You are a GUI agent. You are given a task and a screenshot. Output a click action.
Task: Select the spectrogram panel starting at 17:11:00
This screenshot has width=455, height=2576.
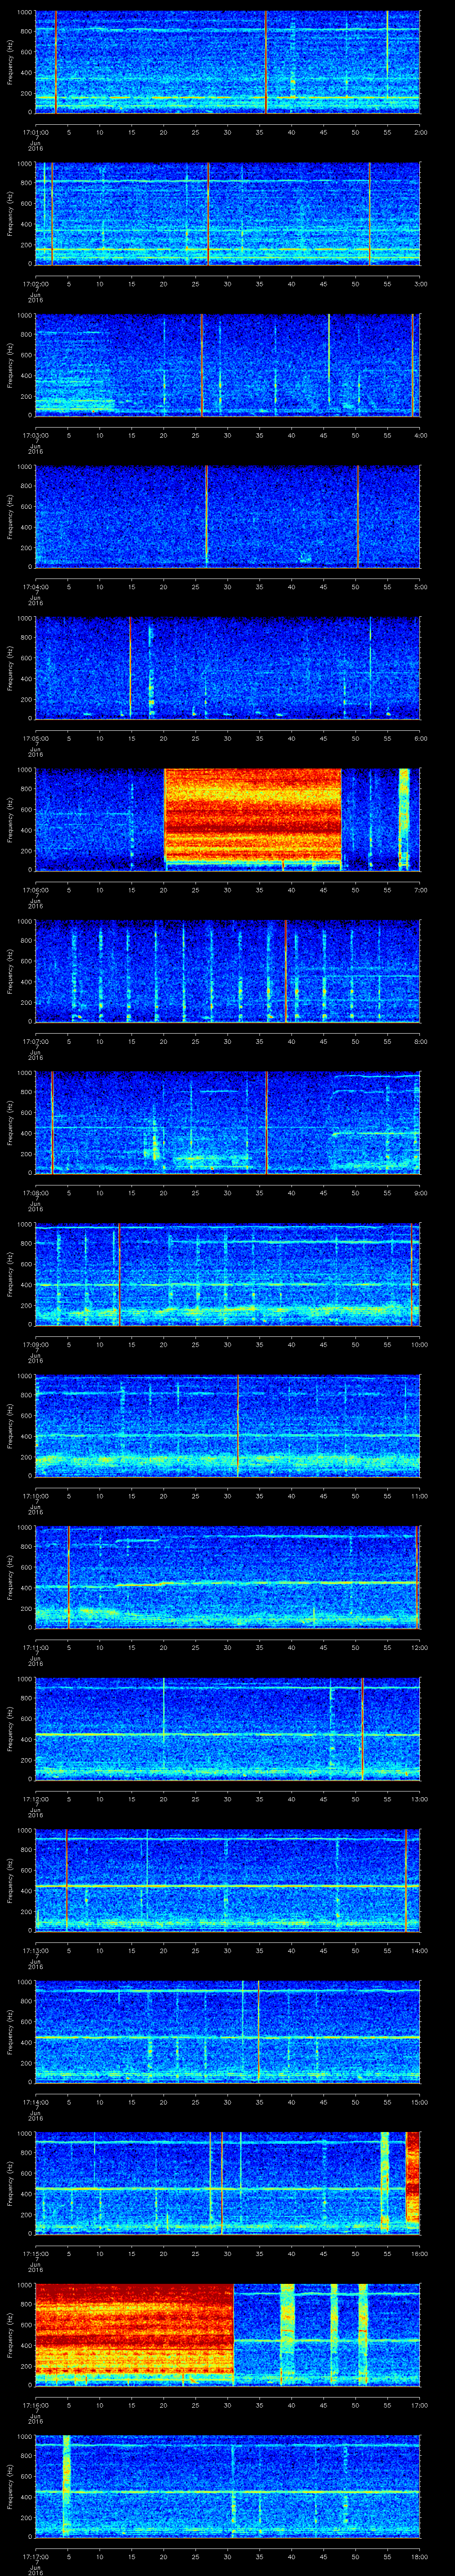(x=227, y=1577)
